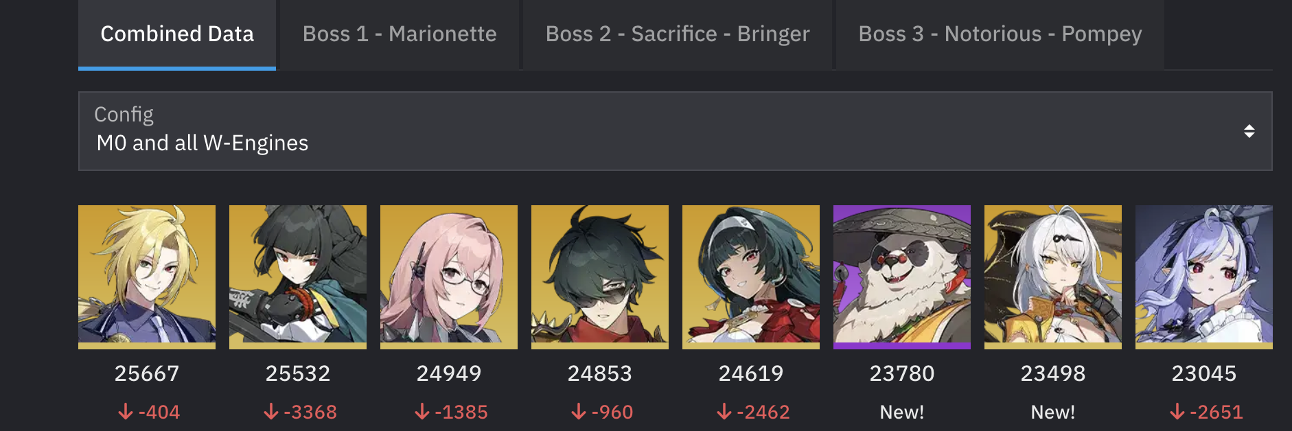1292x431 pixels.
Task: Click the pink-haired character with glasses
Action: click(x=449, y=277)
